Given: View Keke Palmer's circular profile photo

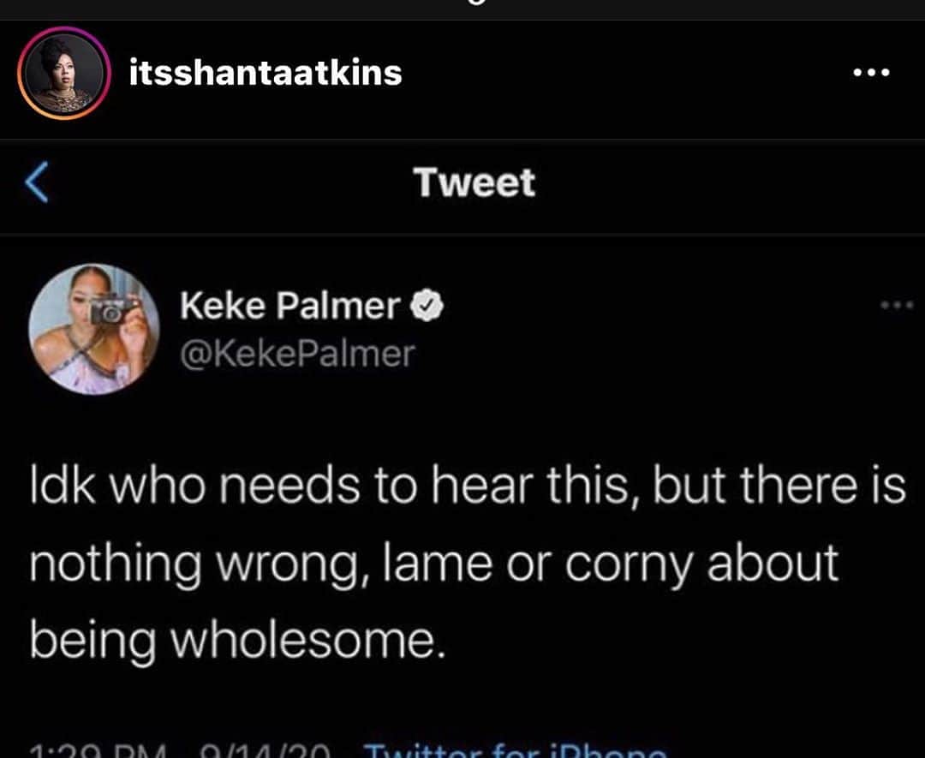Looking at the screenshot, I should coord(94,329).
